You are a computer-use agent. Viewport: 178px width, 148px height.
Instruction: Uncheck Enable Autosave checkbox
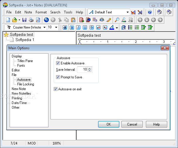(58, 63)
